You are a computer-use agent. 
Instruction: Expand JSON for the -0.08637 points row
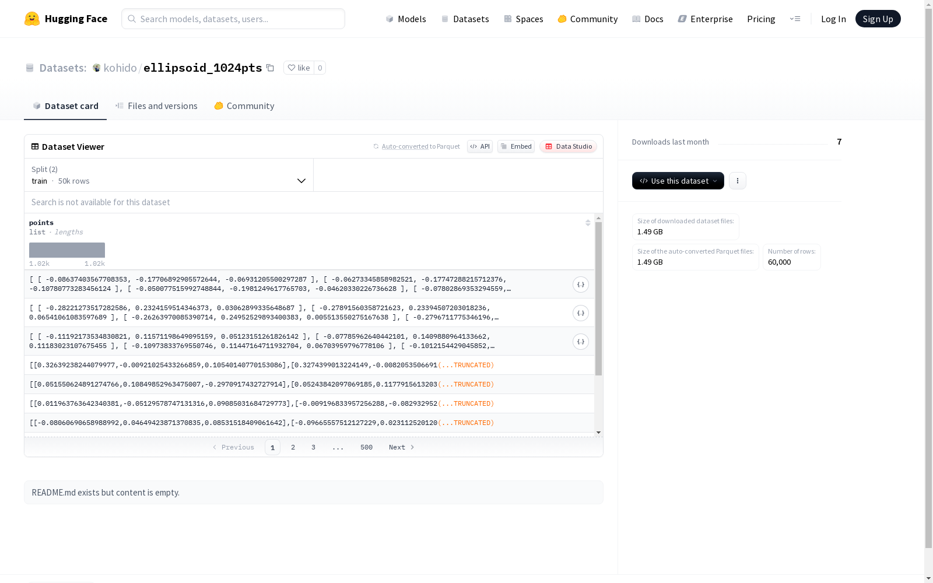pyautogui.click(x=580, y=285)
